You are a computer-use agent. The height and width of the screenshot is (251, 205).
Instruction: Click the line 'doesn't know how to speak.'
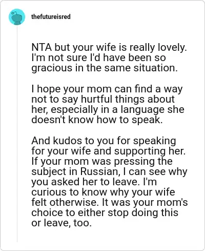(97, 120)
